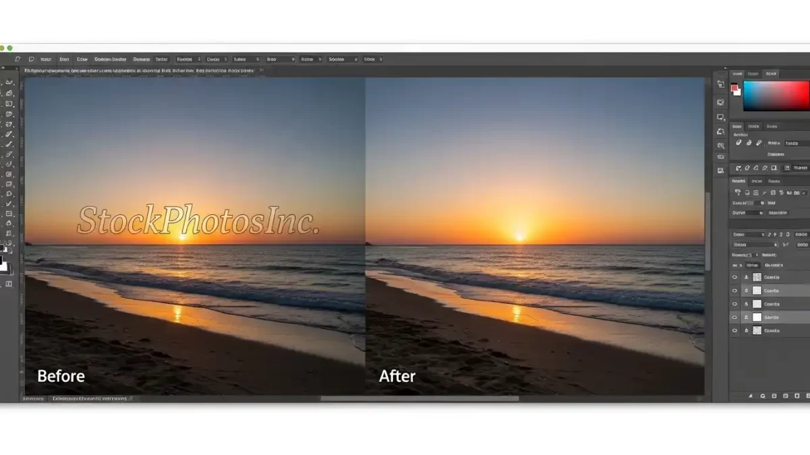
Task: Hide the top layer using its eye toggle
Action: pyautogui.click(x=734, y=277)
